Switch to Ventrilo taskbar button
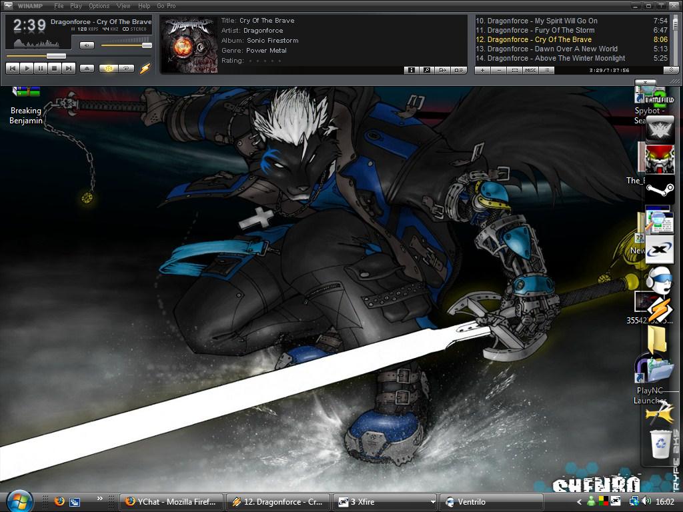The image size is (683, 512). coord(492,502)
